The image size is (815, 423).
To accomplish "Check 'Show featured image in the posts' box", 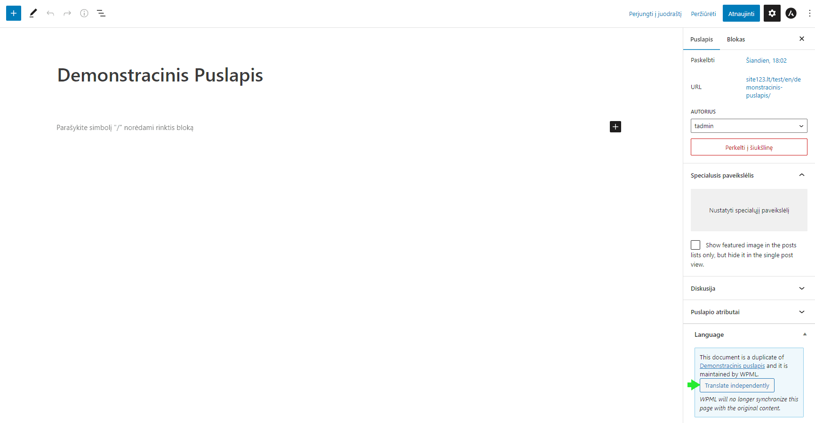I will pos(695,245).
